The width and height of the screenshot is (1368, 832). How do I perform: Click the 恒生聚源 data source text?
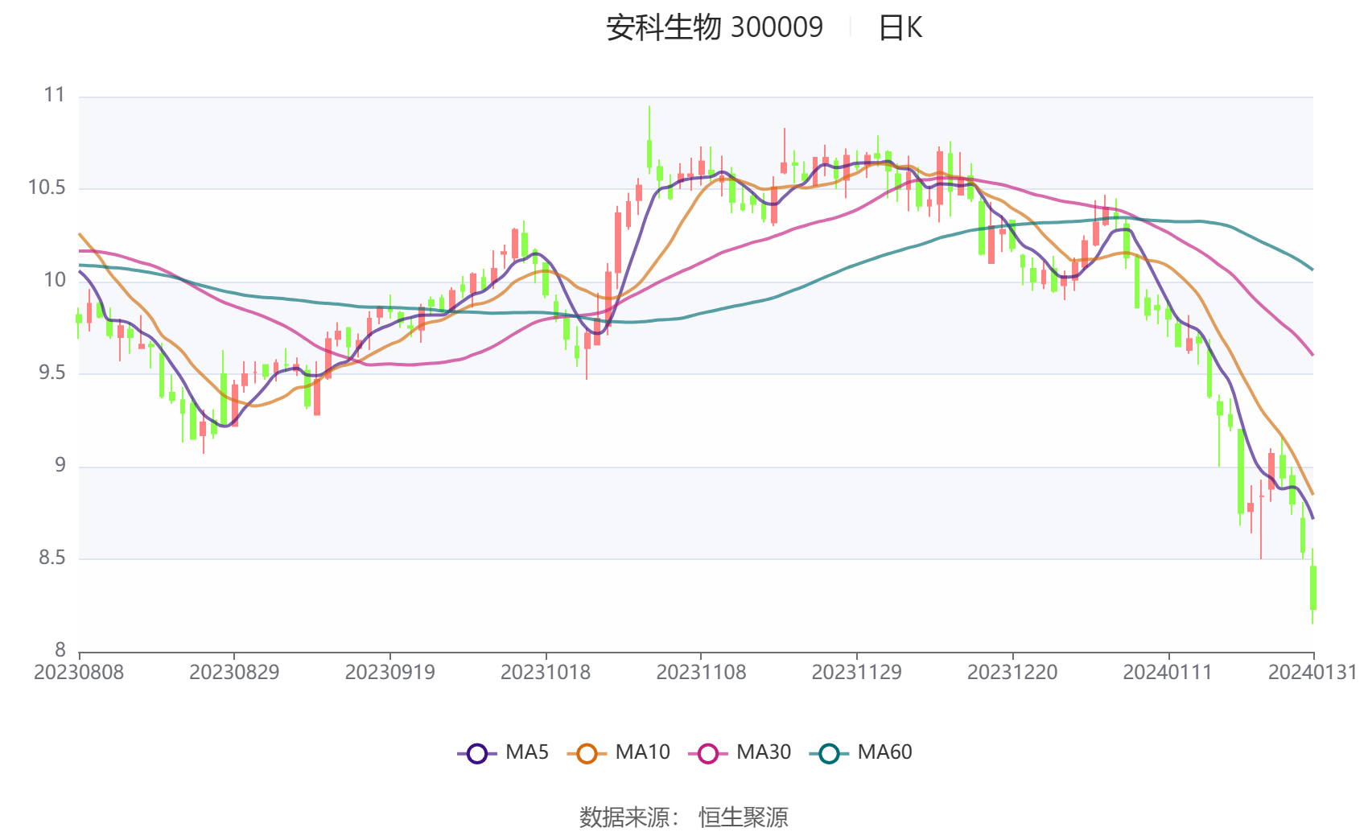[743, 817]
